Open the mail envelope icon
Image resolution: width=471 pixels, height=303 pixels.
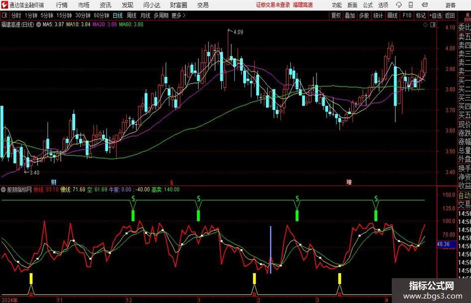click(425, 5)
